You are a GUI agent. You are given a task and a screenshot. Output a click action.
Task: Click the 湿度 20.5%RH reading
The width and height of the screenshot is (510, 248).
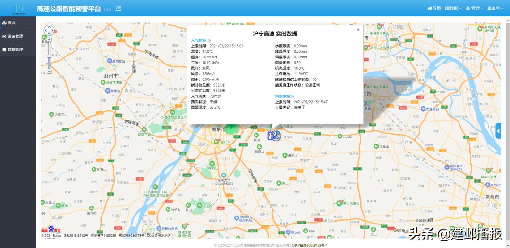click(204, 57)
